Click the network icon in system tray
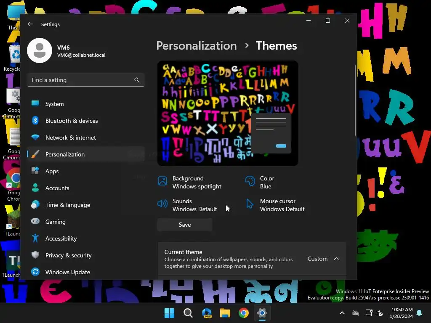431x323 pixels. click(369, 313)
